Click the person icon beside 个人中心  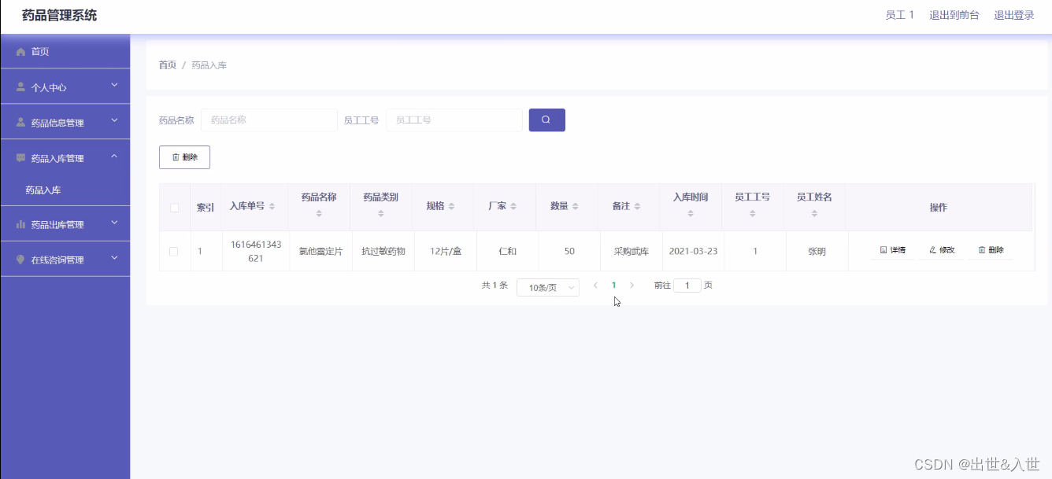21,87
